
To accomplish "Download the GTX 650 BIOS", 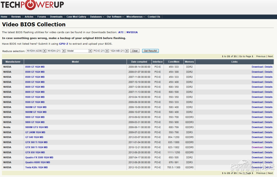I will click(257, 153).
